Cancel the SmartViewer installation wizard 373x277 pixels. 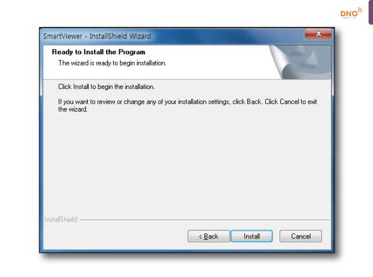(300, 236)
